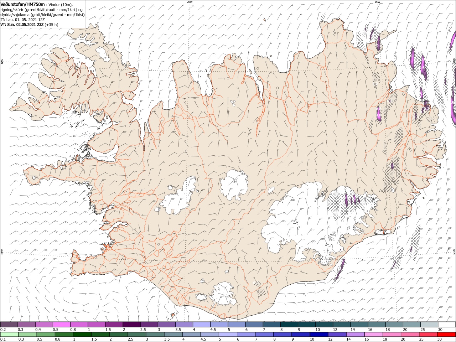The height and width of the screenshot is (342, 456).
Task: Pick the magenta 0.8 snow legend swatch
Action: point(79,325)
